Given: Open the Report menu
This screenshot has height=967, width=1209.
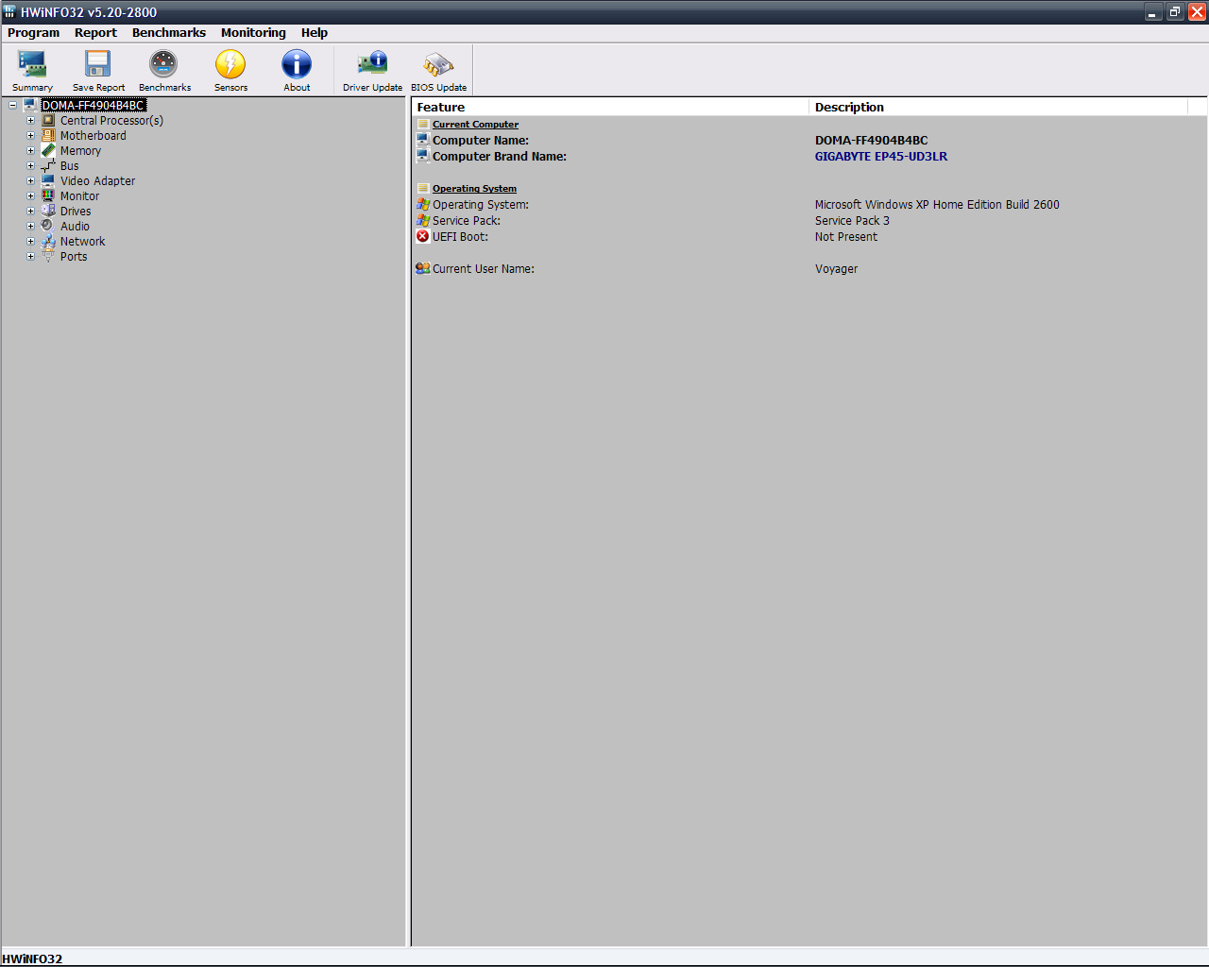Looking at the screenshot, I should coord(95,33).
